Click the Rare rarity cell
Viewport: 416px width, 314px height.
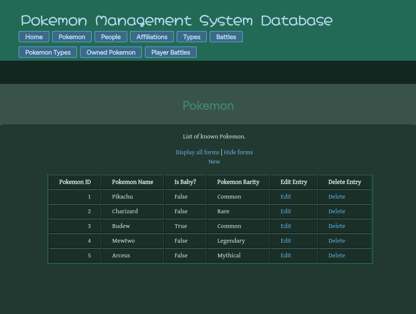pyautogui.click(x=238, y=211)
